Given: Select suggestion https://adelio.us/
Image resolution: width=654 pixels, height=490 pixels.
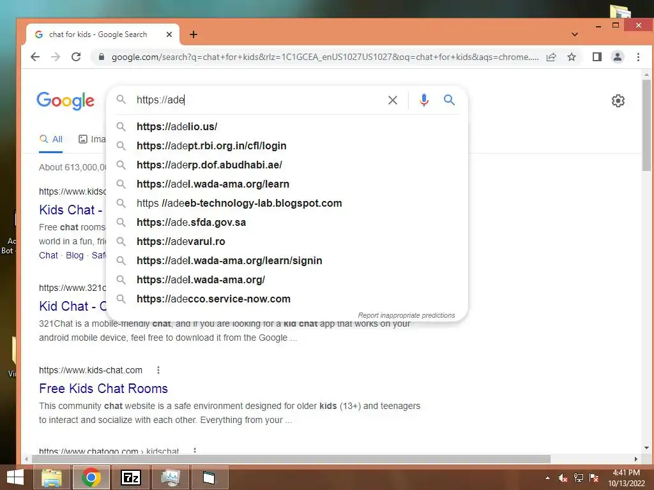Looking at the screenshot, I should (x=287, y=127).
